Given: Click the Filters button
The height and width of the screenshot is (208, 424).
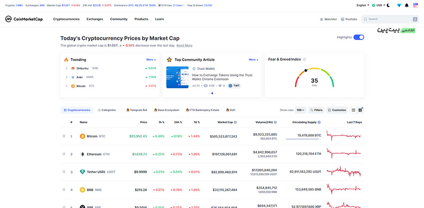Looking at the screenshot, I should click(316, 110).
